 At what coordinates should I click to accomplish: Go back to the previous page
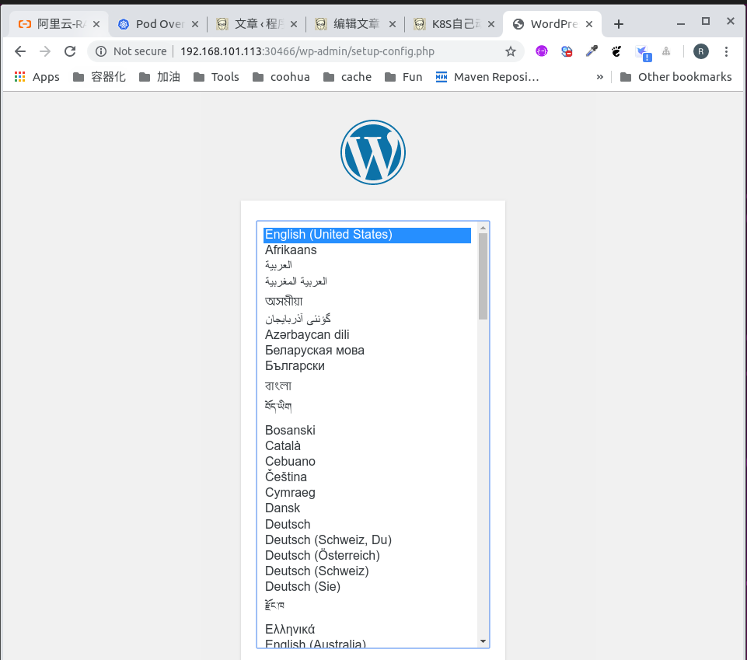pos(20,51)
